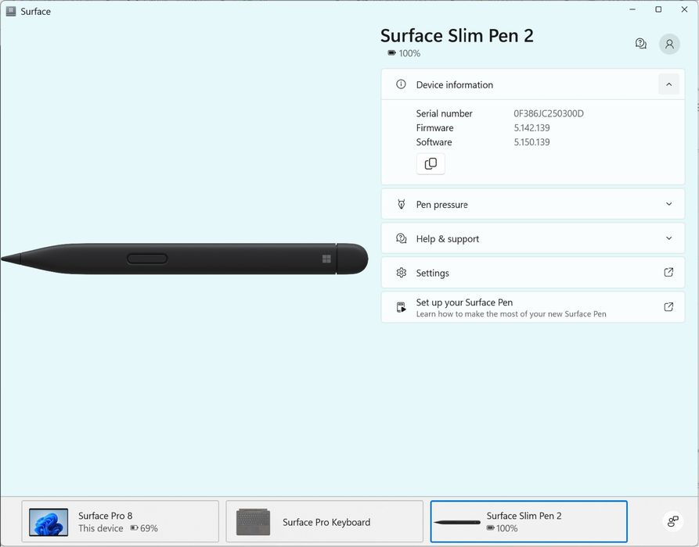Expand the Help & support section
699x547 pixels.
668,238
